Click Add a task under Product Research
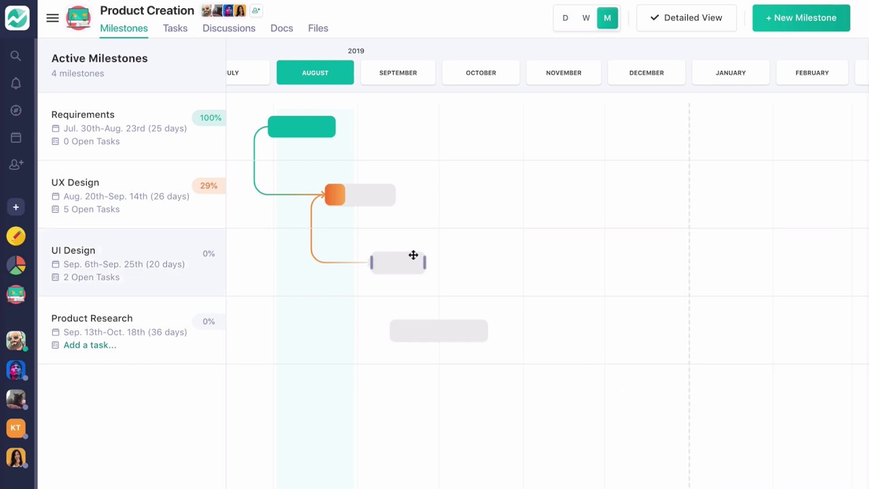The height and width of the screenshot is (489, 869). [90, 345]
